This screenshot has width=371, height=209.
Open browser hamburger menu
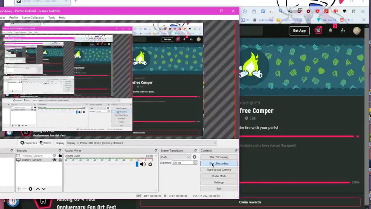click(x=363, y=11)
